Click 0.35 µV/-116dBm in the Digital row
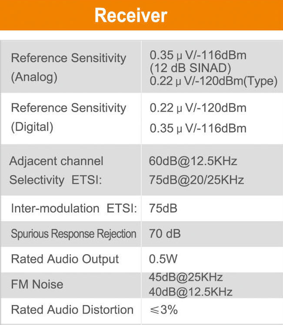 pos(198,128)
